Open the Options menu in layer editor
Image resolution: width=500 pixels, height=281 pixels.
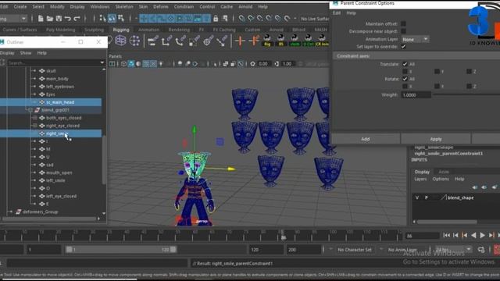tap(441, 179)
